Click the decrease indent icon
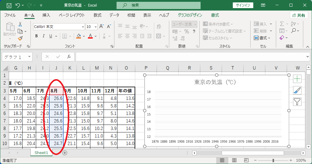Screen dimensions: 312x164 coord(142,36)
